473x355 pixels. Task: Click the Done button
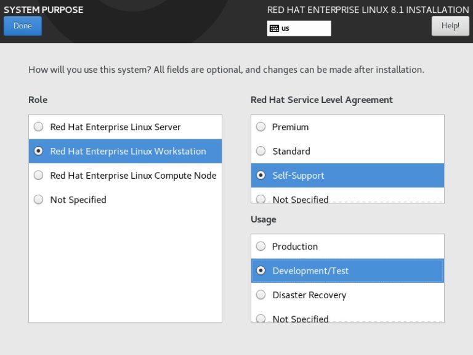23,26
